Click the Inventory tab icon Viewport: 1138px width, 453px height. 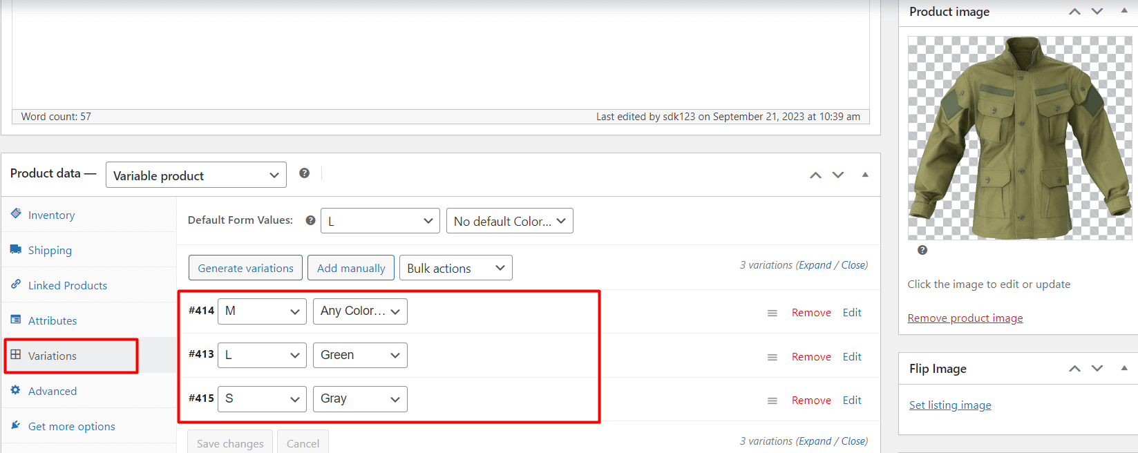(16, 214)
